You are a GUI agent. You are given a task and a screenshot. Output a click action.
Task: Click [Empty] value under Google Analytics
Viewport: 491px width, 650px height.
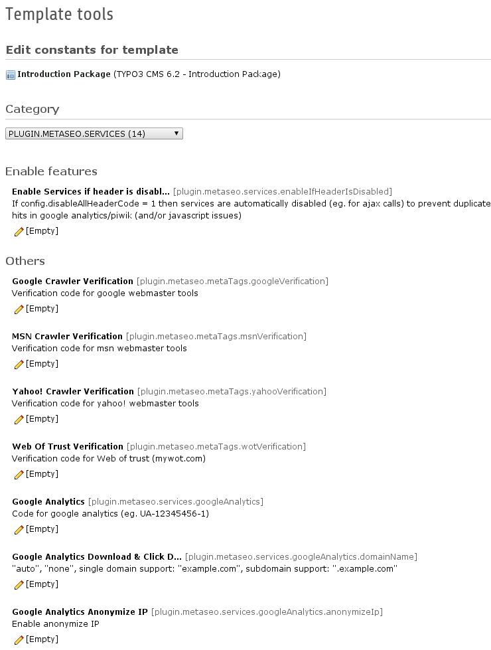point(42,529)
